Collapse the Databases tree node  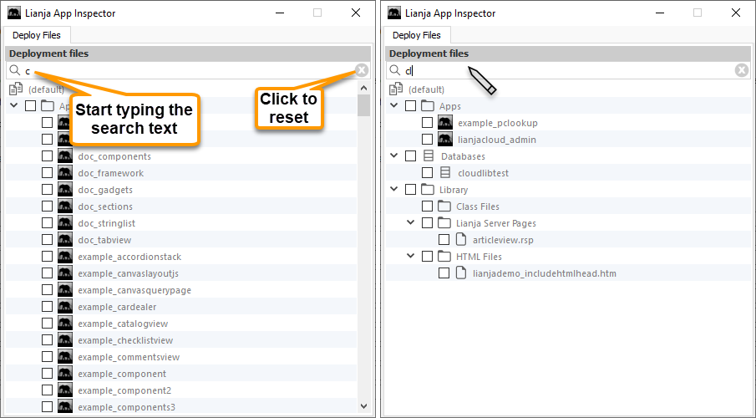pos(394,156)
